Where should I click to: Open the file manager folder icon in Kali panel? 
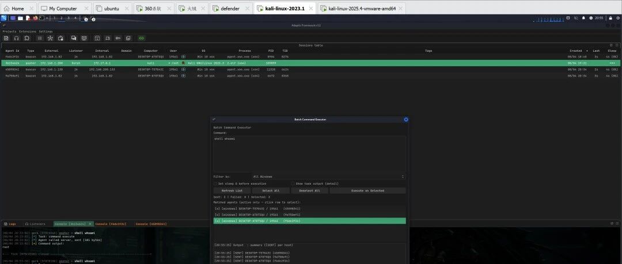coord(20,18)
